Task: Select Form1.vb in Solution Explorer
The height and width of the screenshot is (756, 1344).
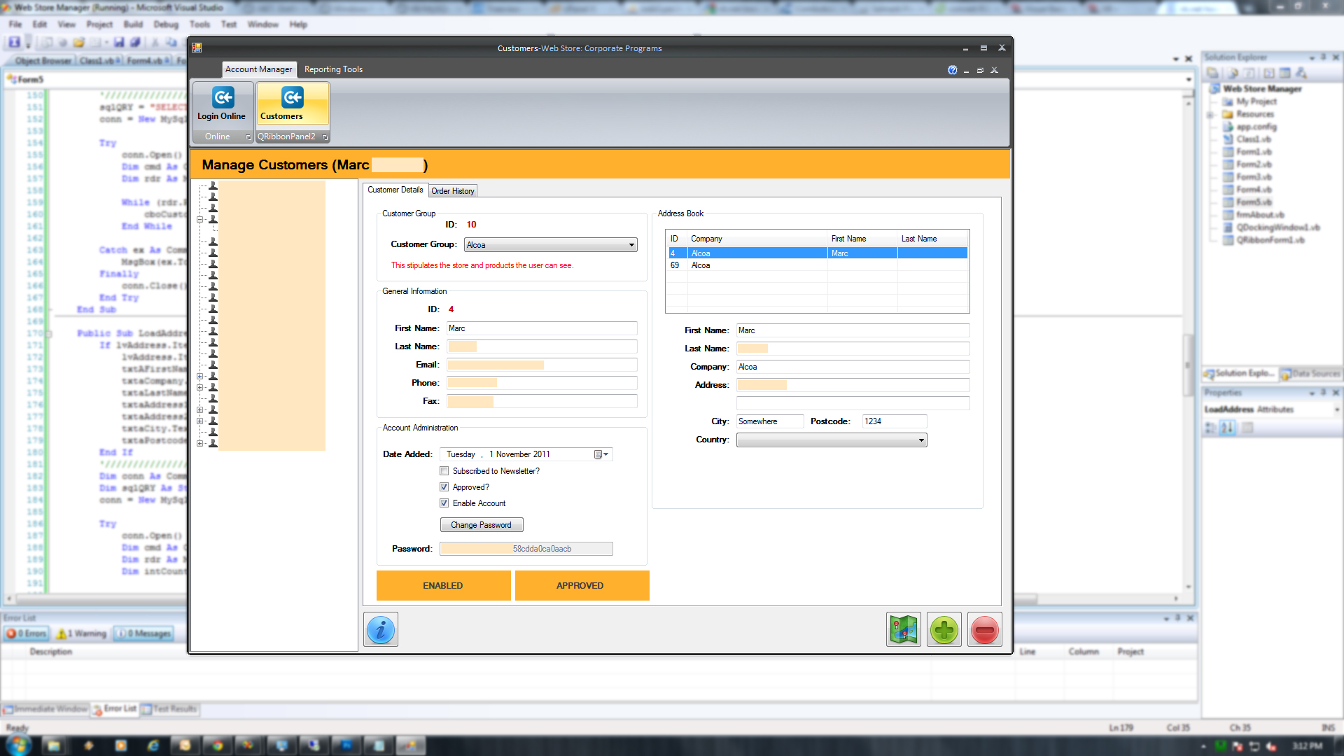Action: coord(1253,152)
